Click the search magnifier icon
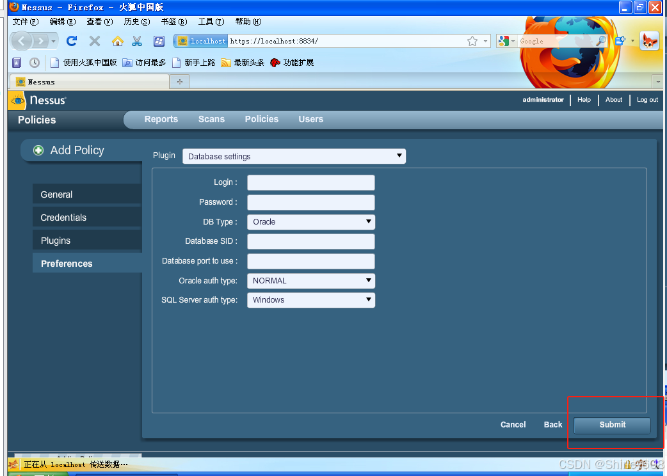Viewport: 667px width, 476px height. 600,41
